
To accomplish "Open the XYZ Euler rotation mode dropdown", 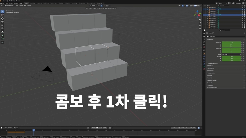I will tap(231, 54).
